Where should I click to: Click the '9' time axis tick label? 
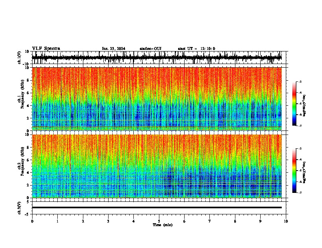(260, 221)
